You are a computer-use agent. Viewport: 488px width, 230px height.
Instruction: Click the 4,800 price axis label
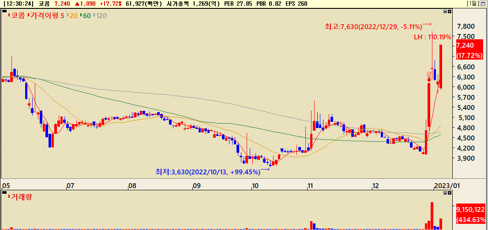[465, 128]
